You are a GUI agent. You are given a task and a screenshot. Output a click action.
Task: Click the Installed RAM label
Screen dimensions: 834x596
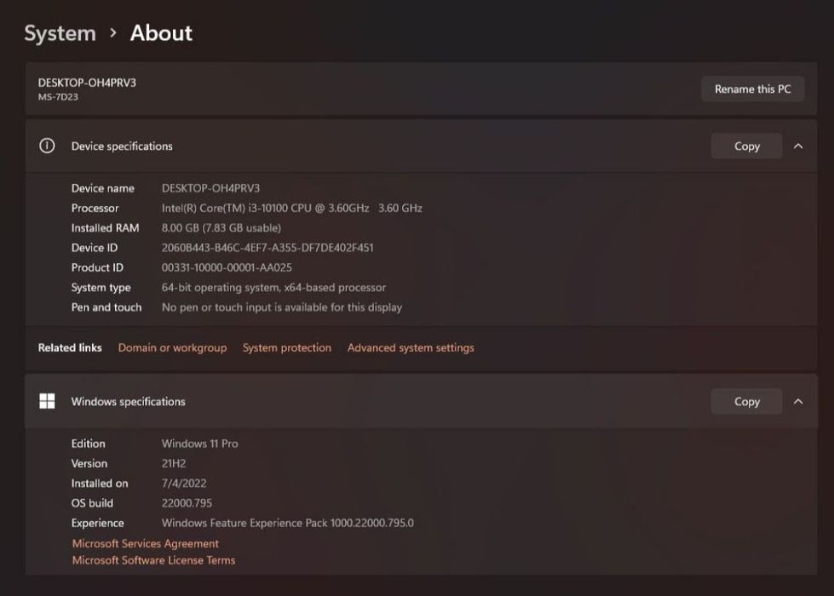(x=106, y=227)
